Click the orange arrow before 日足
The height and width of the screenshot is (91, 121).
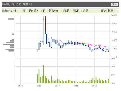click(62, 11)
